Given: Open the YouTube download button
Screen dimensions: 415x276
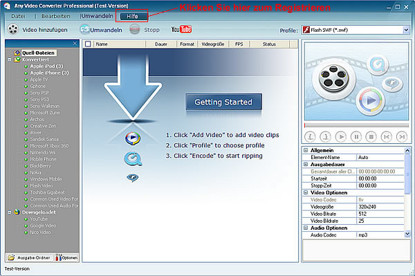Looking at the screenshot, I should coord(181,29).
